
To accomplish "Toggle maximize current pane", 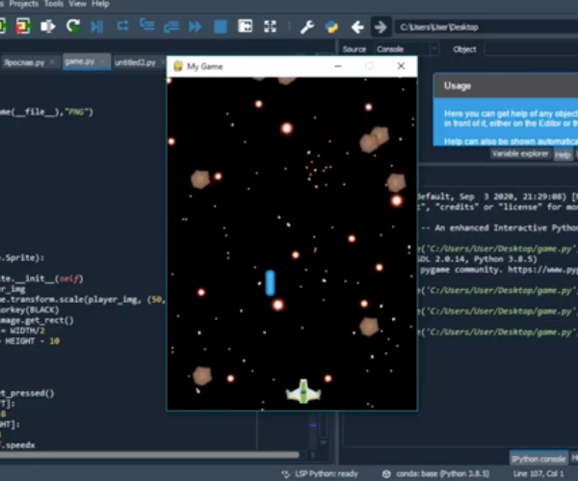I will pos(245,27).
